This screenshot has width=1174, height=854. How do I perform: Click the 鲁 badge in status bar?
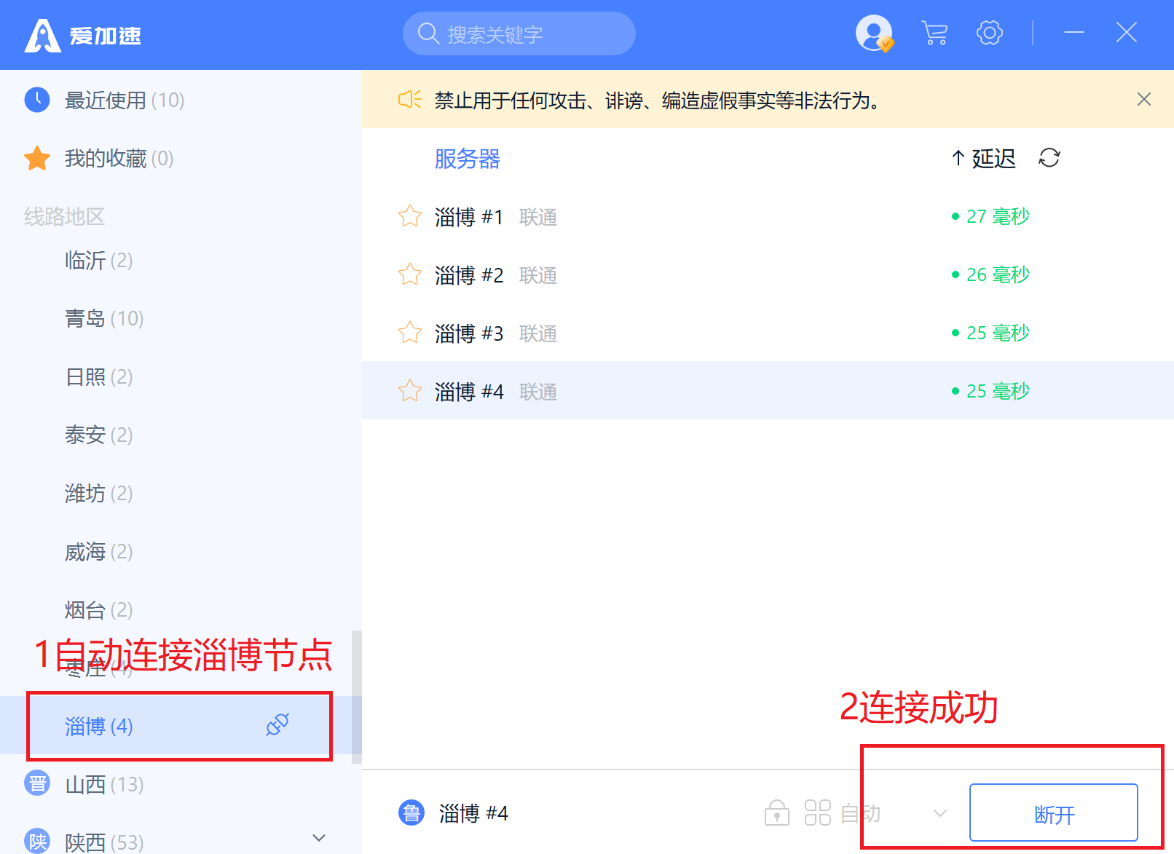(x=411, y=813)
